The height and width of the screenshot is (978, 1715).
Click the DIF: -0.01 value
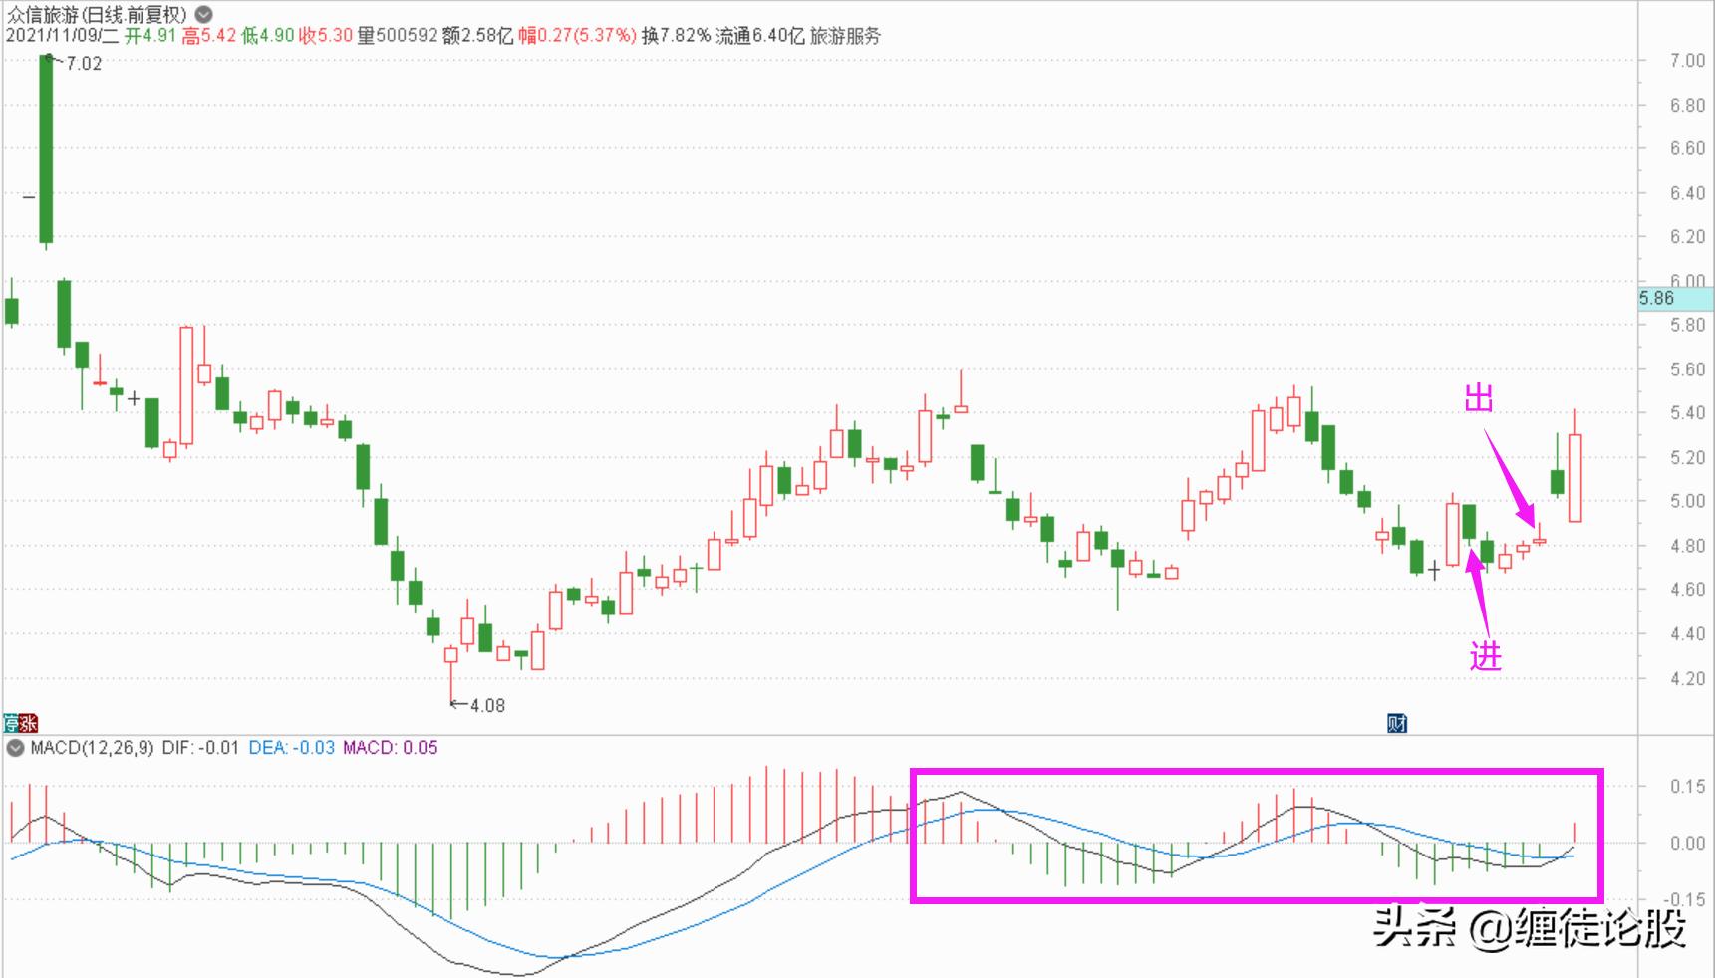coord(200,748)
